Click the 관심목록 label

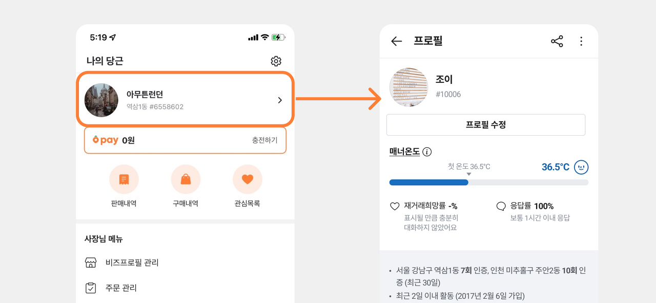(x=248, y=203)
